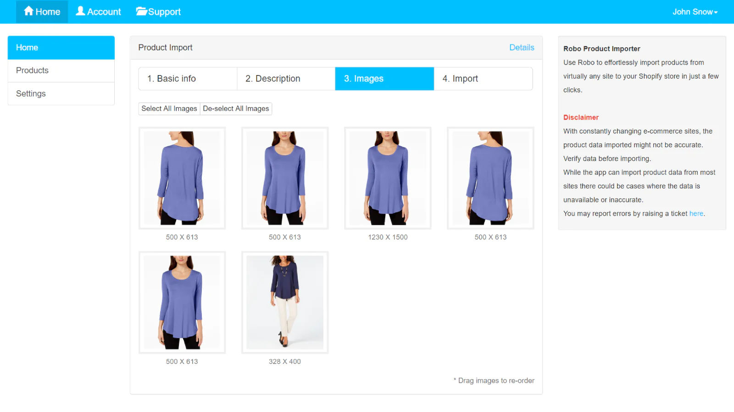Click the Product Import panel title
Image resolution: width=734 pixels, height=412 pixels.
[x=165, y=48]
